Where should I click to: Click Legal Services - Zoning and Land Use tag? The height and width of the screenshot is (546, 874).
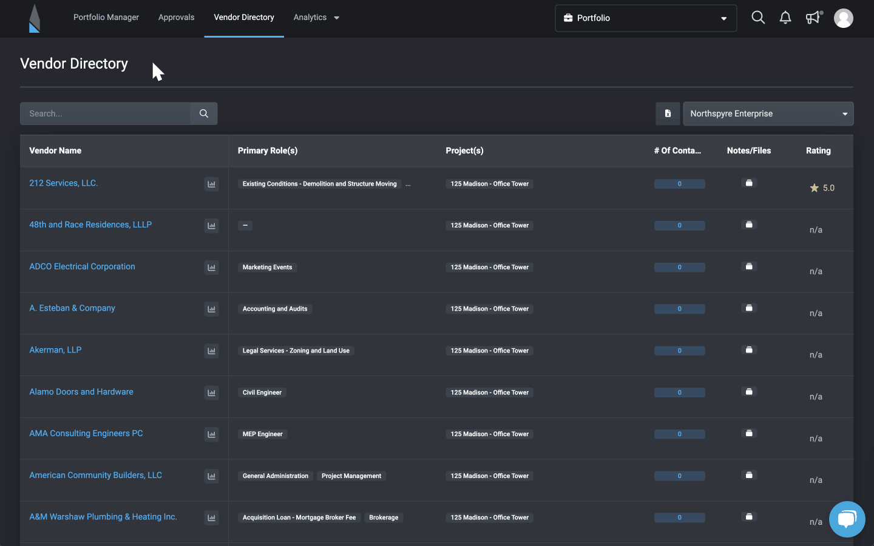point(296,351)
